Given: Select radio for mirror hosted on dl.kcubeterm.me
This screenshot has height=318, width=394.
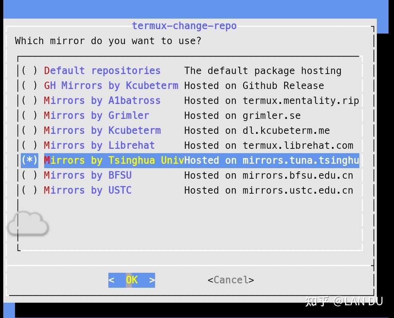Looking at the screenshot, I should click(x=30, y=130).
